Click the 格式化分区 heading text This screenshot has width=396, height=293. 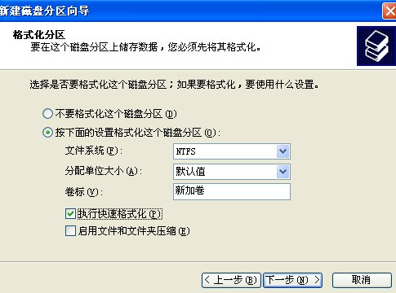pyautogui.click(x=39, y=35)
